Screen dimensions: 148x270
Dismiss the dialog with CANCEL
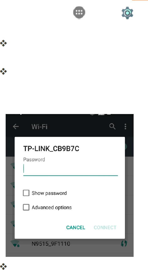pos(76,227)
